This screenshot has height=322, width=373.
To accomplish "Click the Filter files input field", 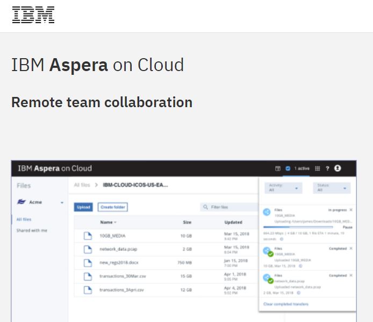I will (x=229, y=207).
